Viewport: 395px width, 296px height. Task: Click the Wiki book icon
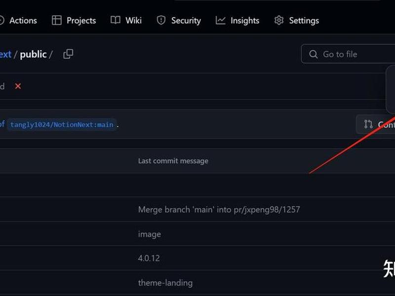(116, 20)
